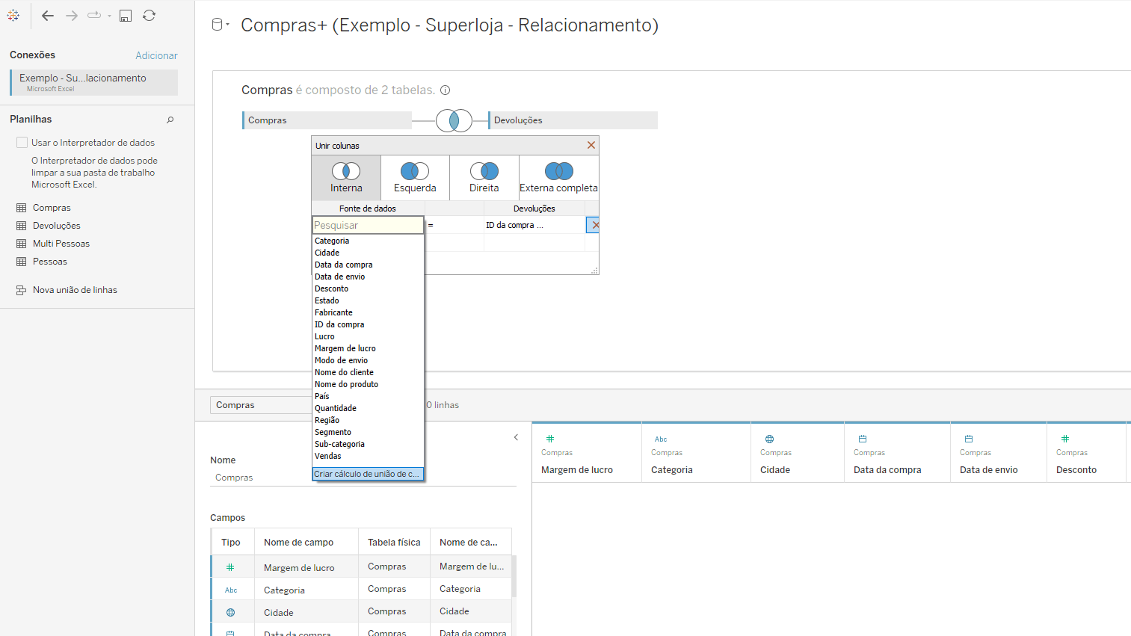Click Abc icon above Categoria column

click(x=661, y=439)
